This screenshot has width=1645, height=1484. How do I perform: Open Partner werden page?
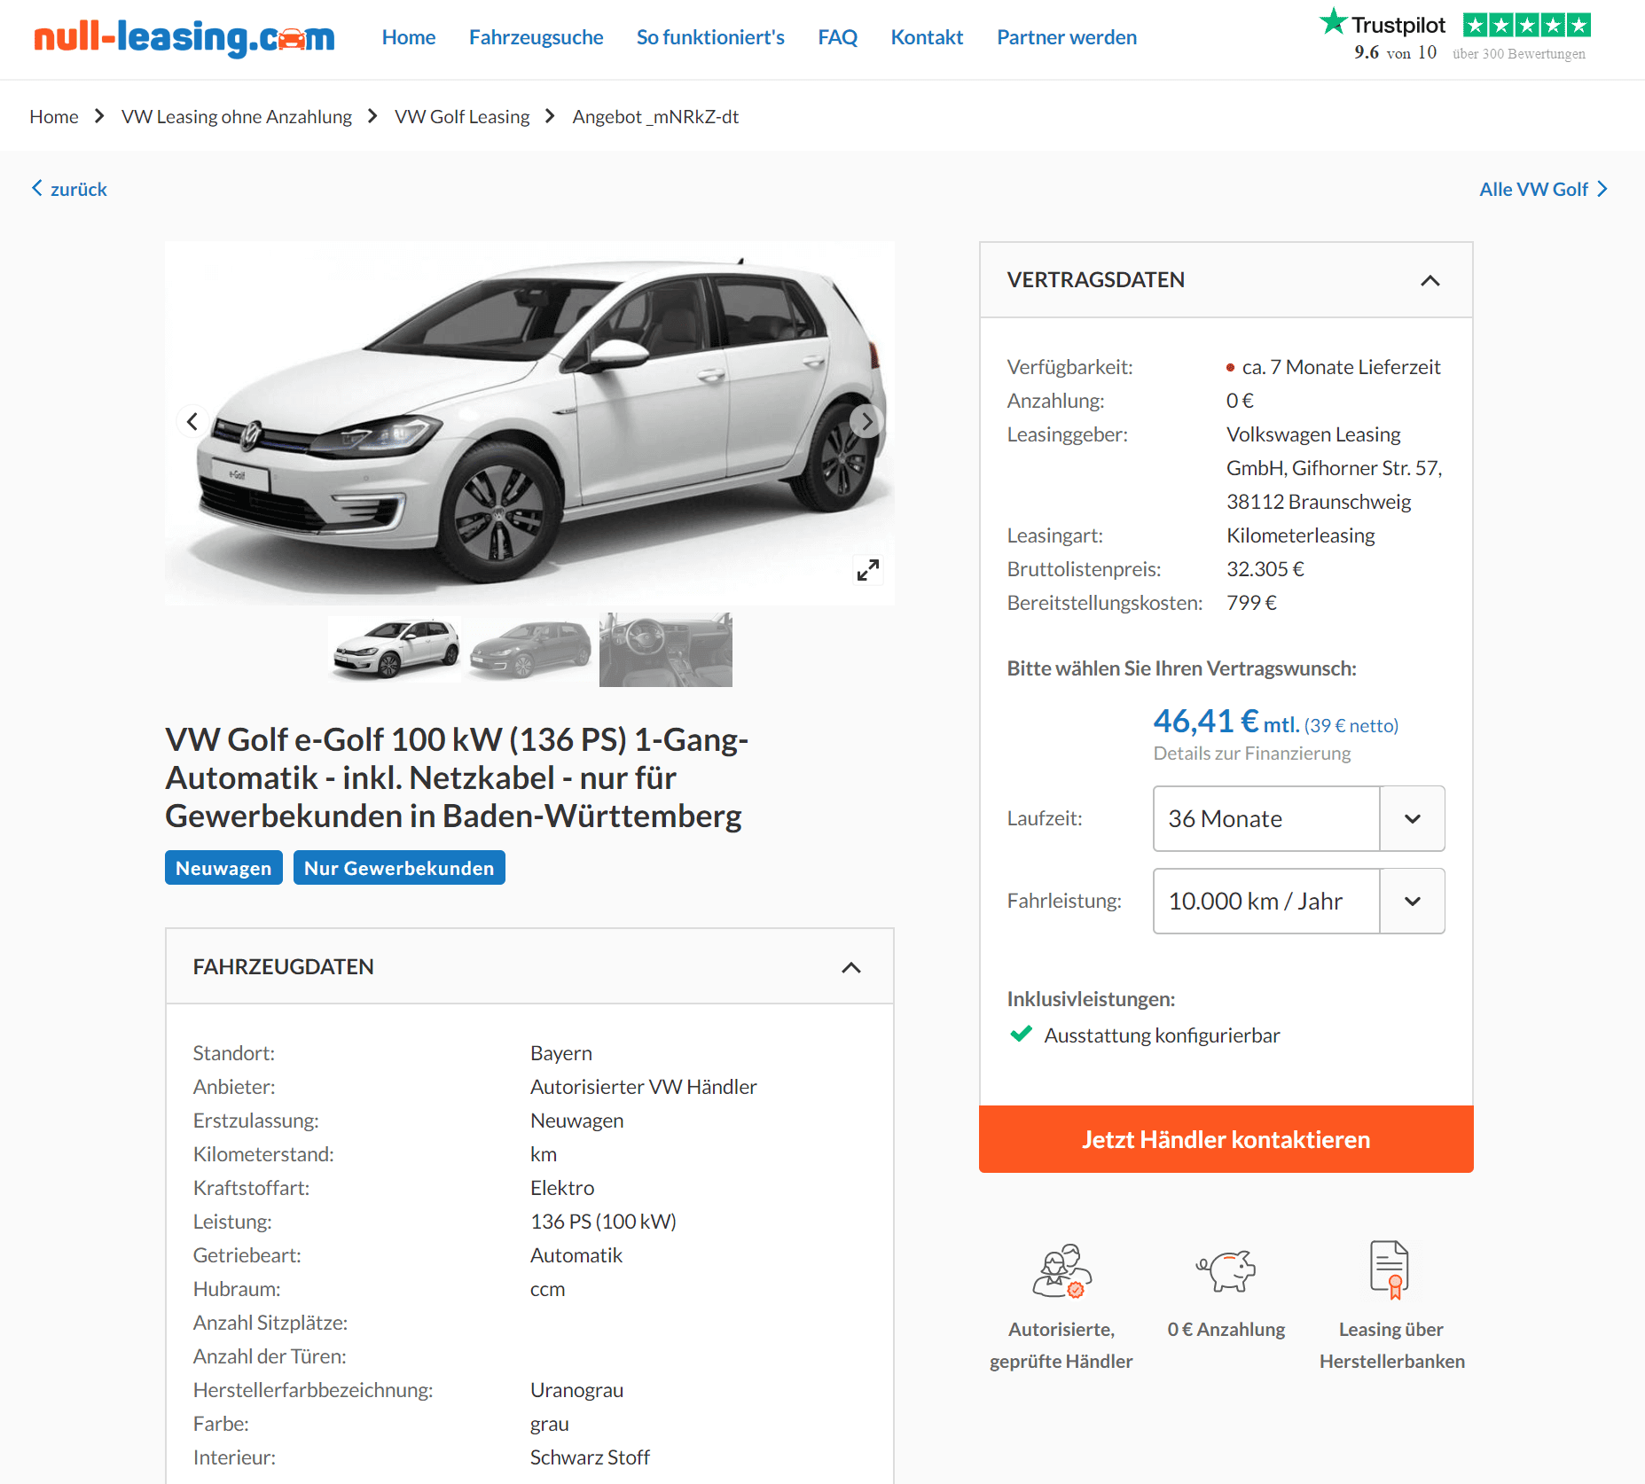pyautogui.click(x=1067, y=37)
